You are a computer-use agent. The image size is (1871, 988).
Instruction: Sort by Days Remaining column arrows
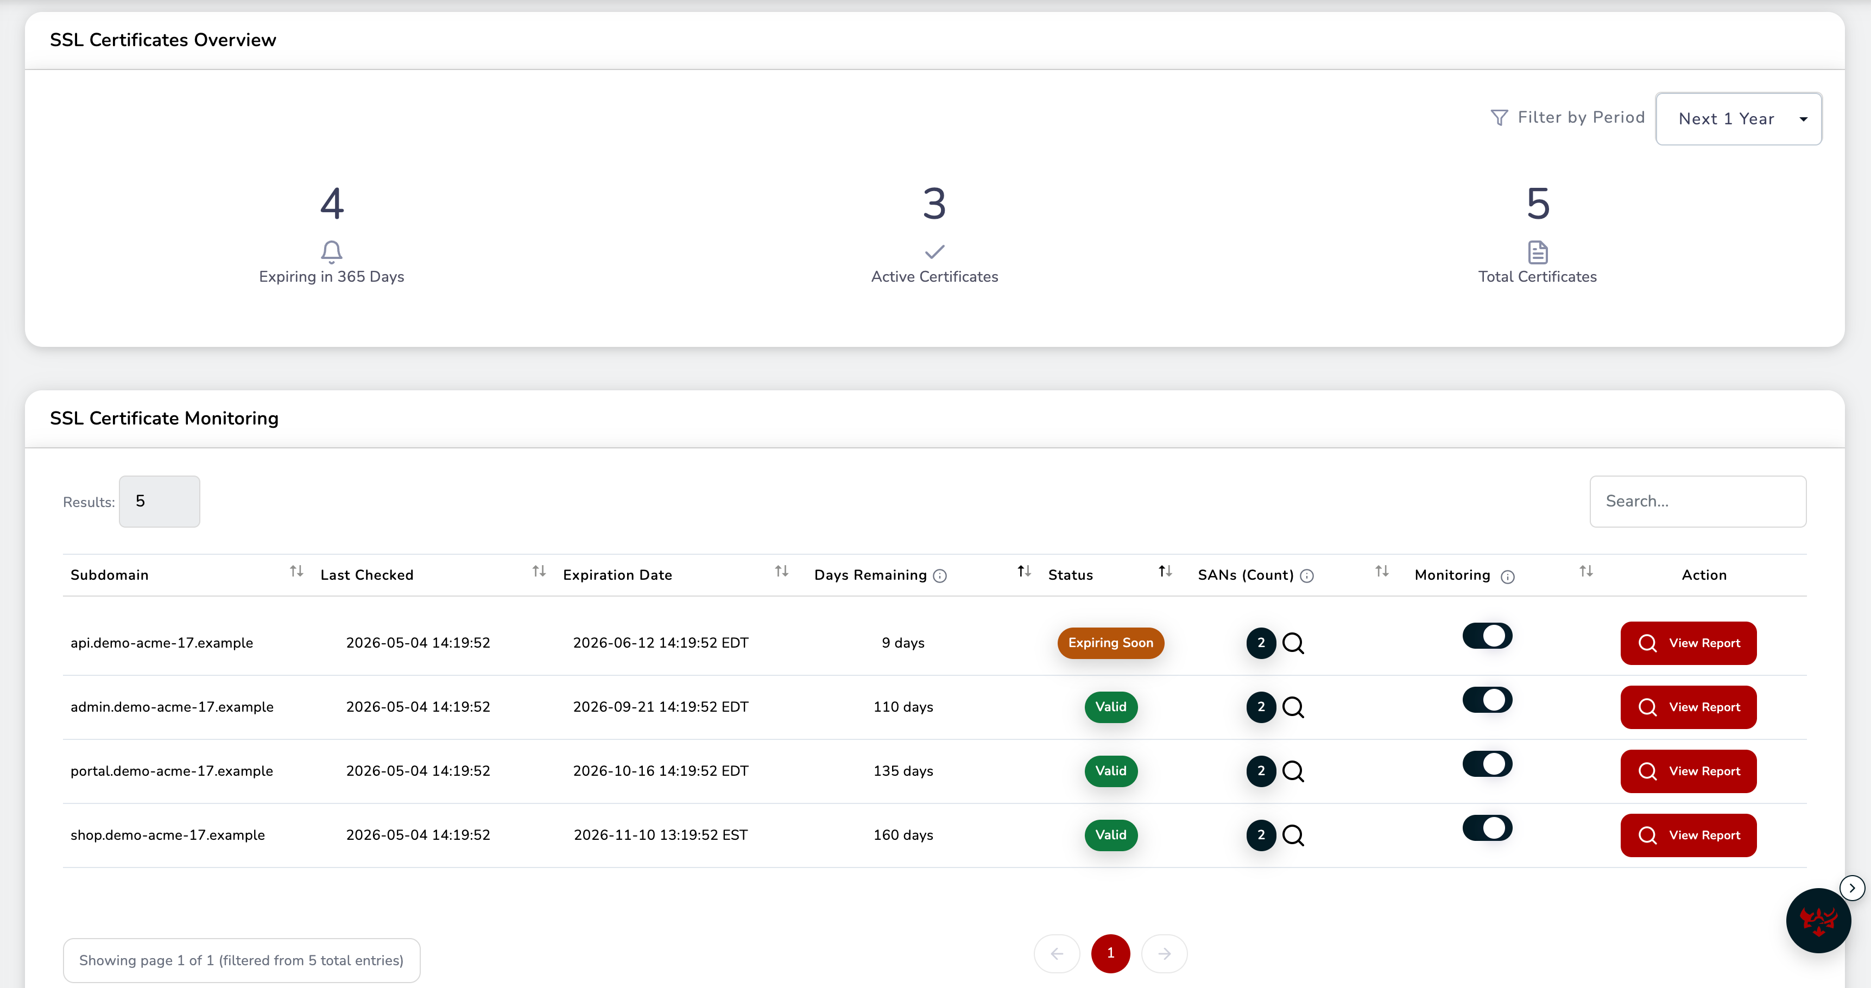[x=1024, y=571]
